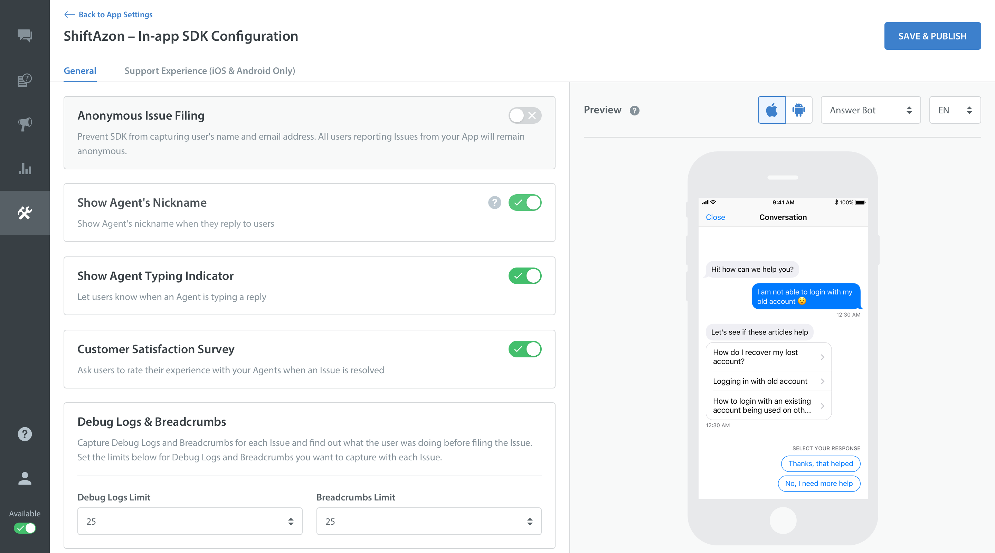Open the campaigns megaphone icon

(x=25, y=124)
